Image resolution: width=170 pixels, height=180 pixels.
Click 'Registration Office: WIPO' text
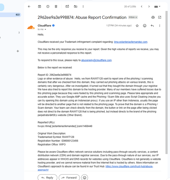(52, 144)
